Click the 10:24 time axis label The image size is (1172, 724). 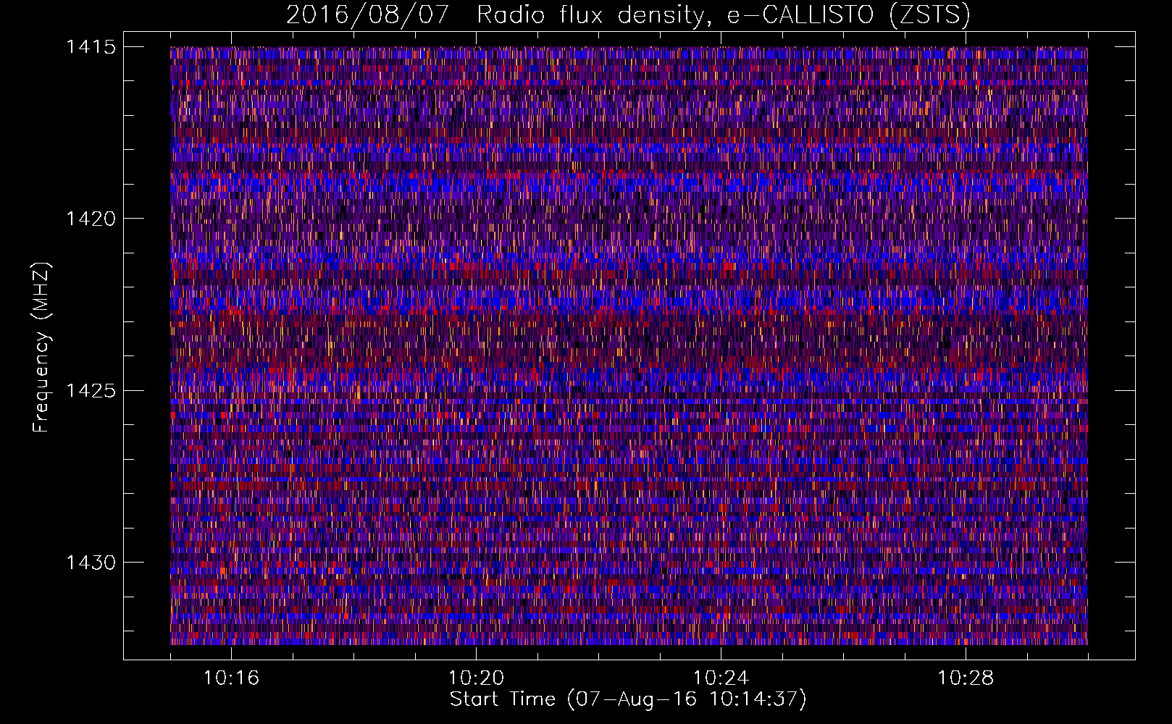click(x=721, y=678)
